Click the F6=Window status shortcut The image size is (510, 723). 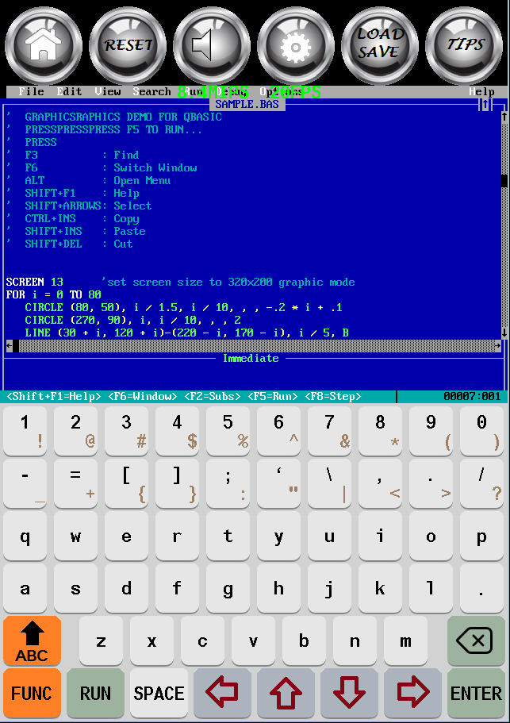pyautogui.click(x=143, y=396)
